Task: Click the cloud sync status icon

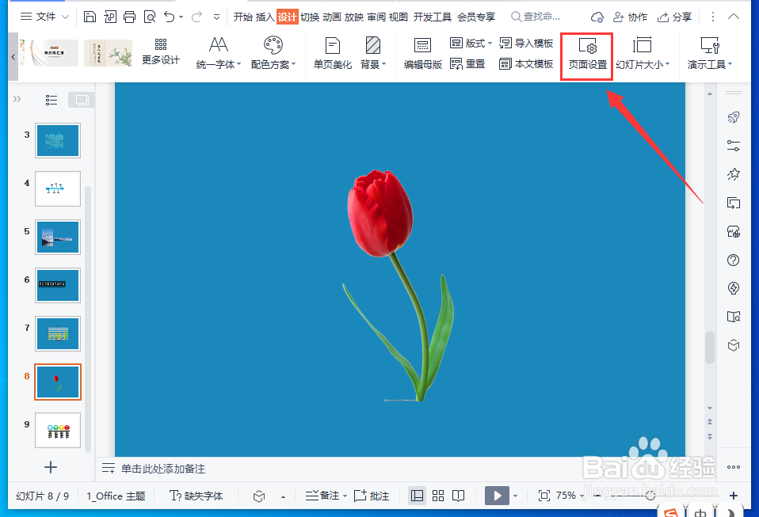Action: (597, 17)
